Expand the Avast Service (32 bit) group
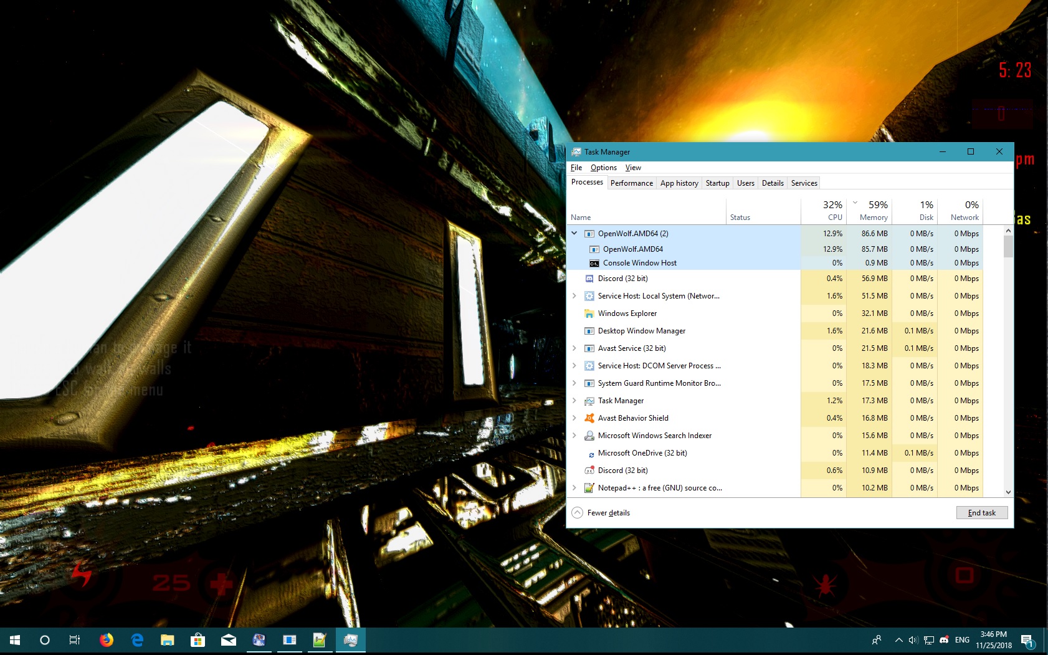Screen dimensions: 1048x655 click(574, 348)
